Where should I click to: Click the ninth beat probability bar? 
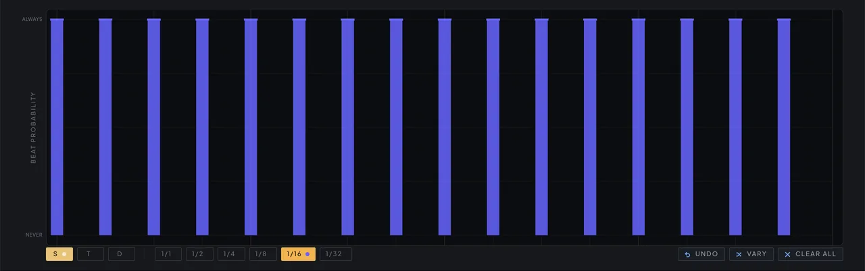point(445,127)
